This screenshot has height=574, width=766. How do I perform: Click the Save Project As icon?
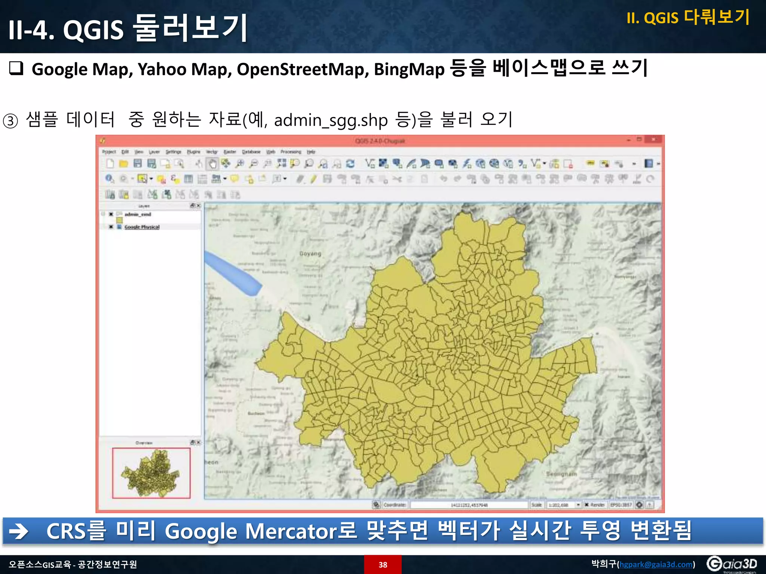click(151, 164)
